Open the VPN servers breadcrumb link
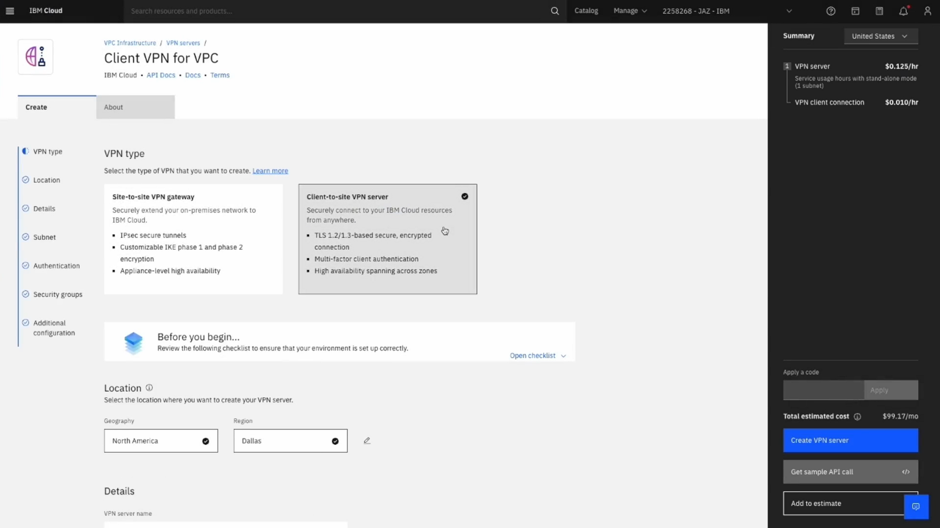Screen dimensions: 940x528 [183, 43]
